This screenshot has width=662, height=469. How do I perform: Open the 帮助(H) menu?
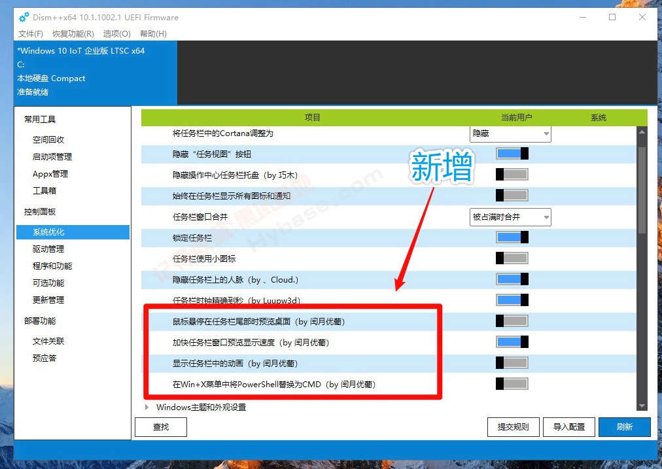(153, 34)
